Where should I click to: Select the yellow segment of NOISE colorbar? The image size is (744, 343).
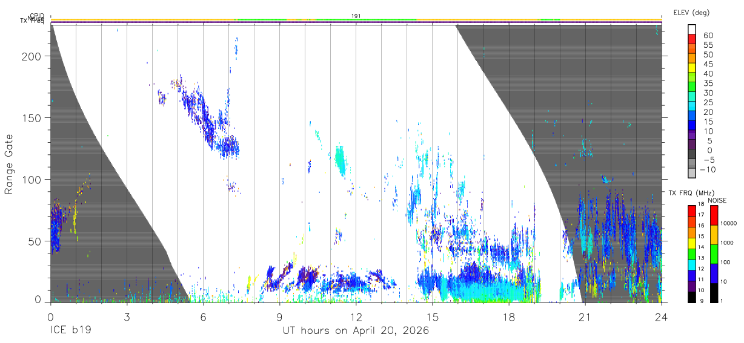pos(714,235)
